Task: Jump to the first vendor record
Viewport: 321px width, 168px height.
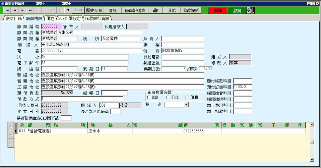Action: coord(7,10)
